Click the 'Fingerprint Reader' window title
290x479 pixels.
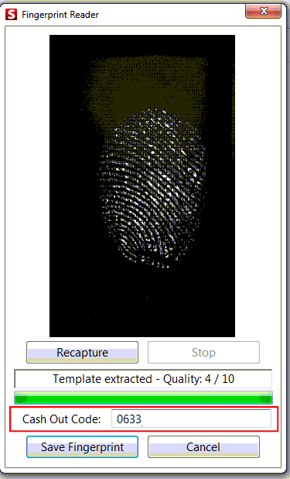pos(60,15)
